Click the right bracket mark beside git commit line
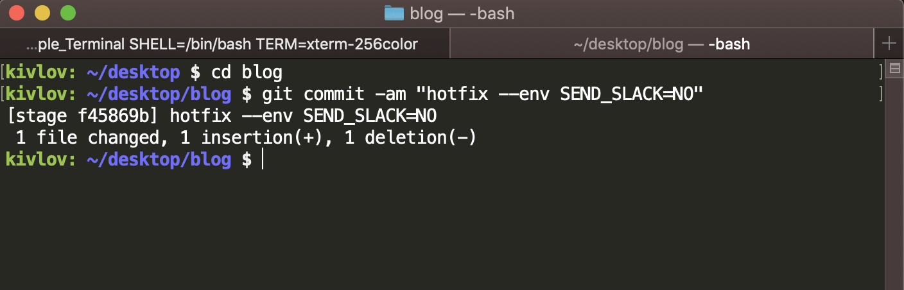This screenshot has width=904, height=290. [x=880, y=94]
